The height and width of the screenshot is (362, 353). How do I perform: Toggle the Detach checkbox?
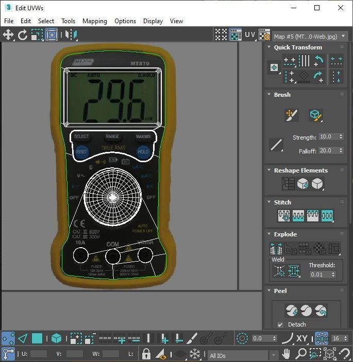tap(280, 324)
